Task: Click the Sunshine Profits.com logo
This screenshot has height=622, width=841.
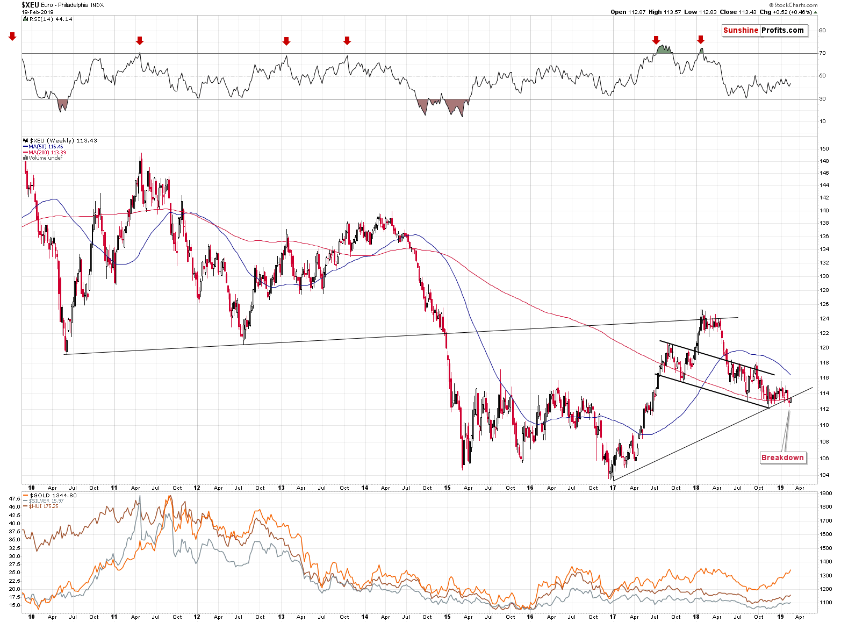Action: pos(765,31)
